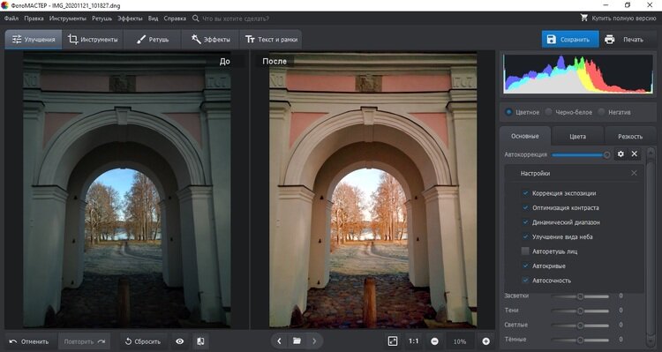Click the Сбросить reset button

point(143,341)
